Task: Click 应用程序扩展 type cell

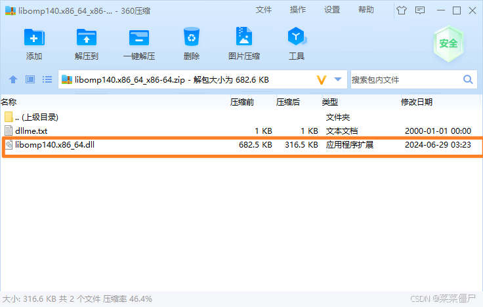Action: [350, 145]
